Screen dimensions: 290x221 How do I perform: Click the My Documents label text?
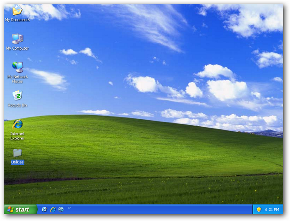(x=17, y=20)
